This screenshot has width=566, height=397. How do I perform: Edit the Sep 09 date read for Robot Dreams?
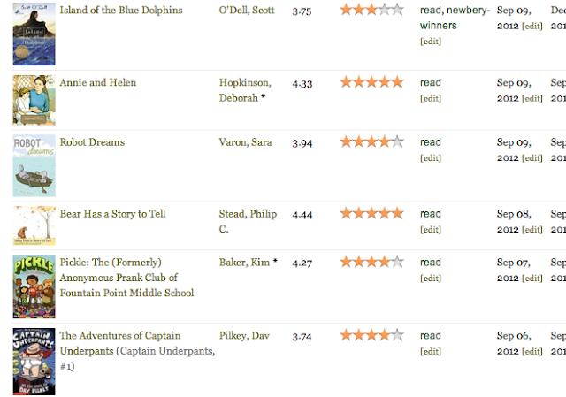(x=532, y=158)
